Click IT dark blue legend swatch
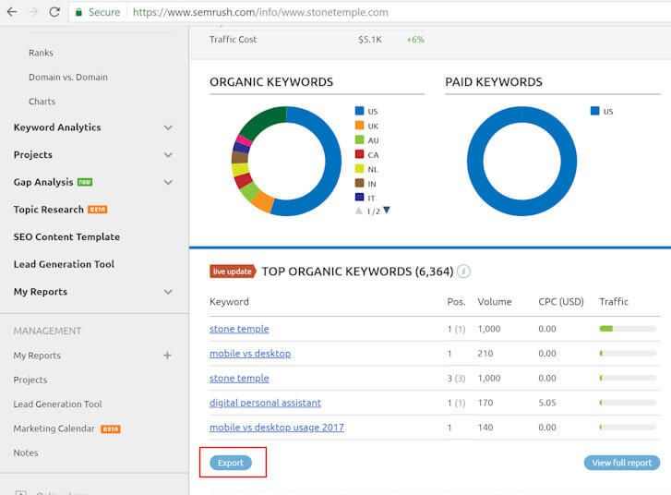The width and height of the screenshot is (671, 495). 359,197
